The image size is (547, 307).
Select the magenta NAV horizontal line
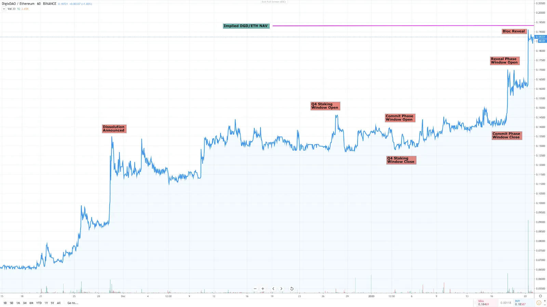[x=403, y=26]
